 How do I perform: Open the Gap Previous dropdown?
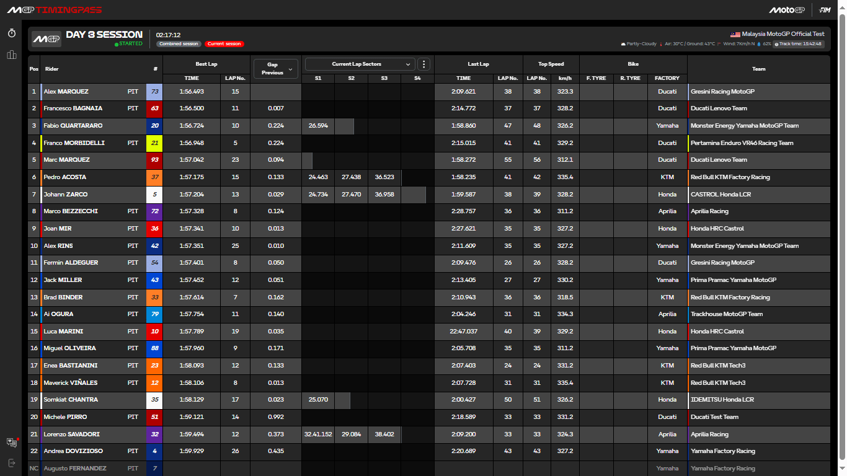[275, 68]
